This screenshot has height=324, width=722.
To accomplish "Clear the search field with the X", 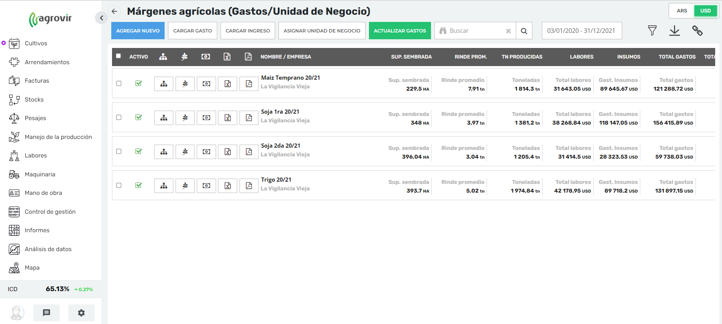I will click(x=508, y=31).
